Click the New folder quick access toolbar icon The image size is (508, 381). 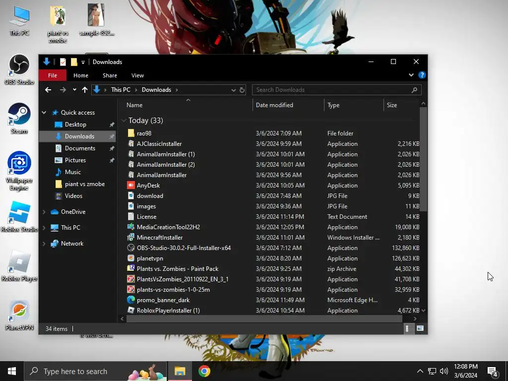tap(74, 62)
